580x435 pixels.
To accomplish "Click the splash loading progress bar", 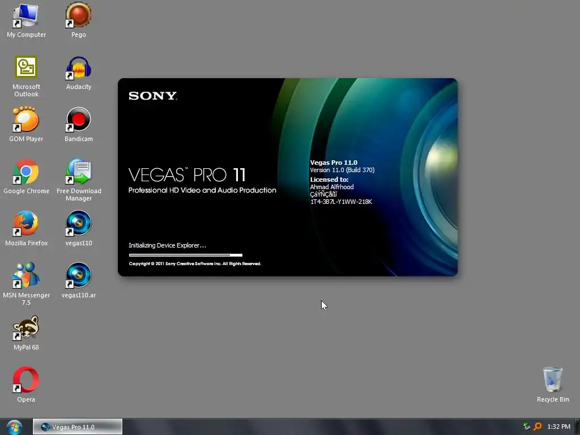I will point(185,255).
